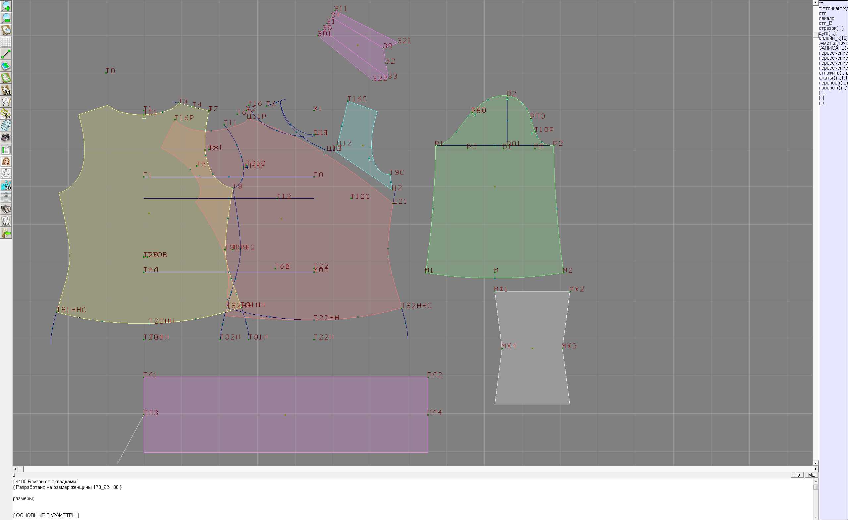848x520 pixels.
Task: Open the woman portrait mannequin icon
Action: [6, 161]
